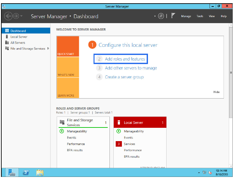This screenshot has width=234, height=186.
Task: Open Events under File and Storage Services
Action: [x=71, y=138]
